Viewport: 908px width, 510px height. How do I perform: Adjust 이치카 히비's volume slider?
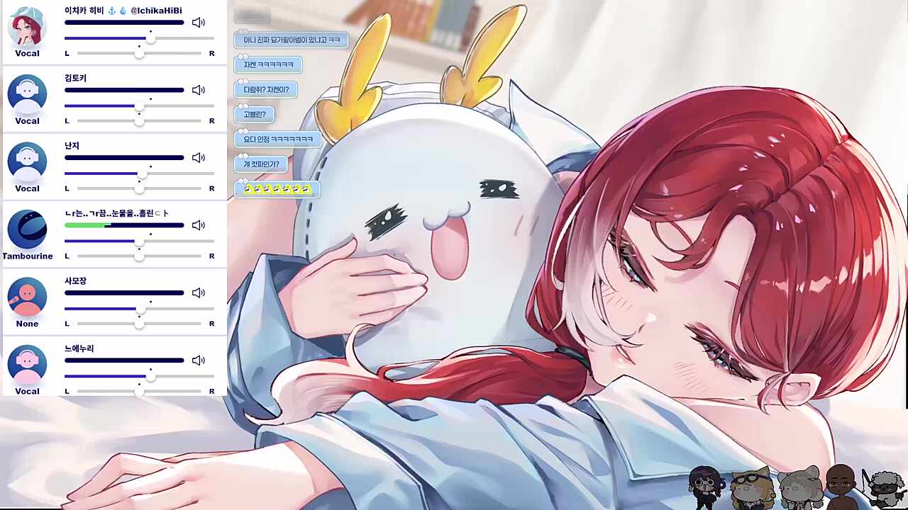click(x=139, y=38)
